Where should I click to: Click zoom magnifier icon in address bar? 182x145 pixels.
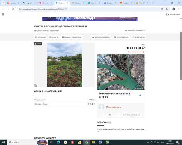click(162, 9)
